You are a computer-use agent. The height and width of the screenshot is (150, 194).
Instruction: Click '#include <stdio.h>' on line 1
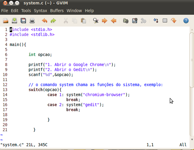pyautogui.click(x=31, y=30)
